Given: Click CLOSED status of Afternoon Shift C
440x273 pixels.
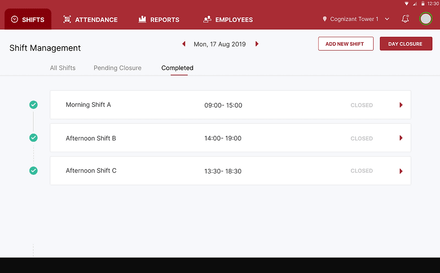Looking at the screenshot, I should tap(362, 171).
